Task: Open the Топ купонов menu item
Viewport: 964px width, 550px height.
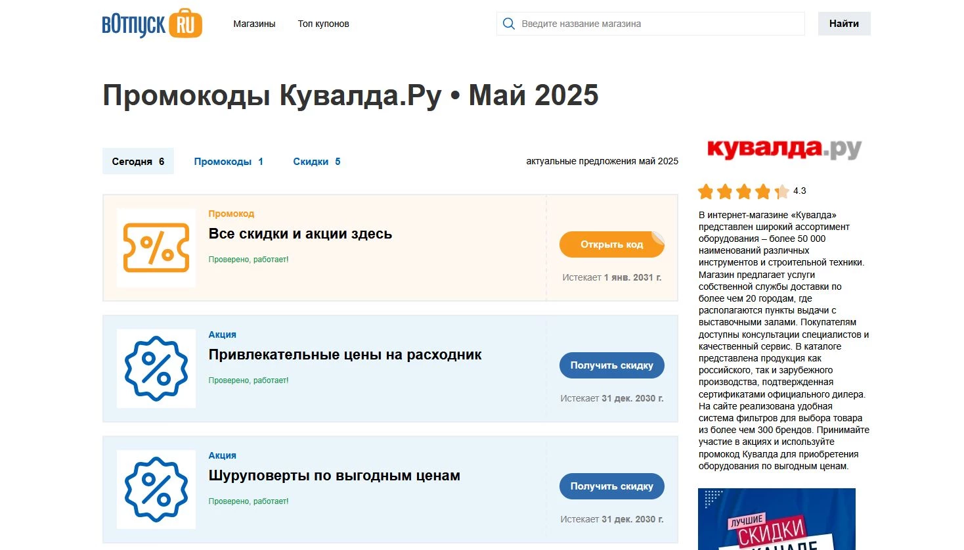Action: pyautogui.click(x=323, y=24)
